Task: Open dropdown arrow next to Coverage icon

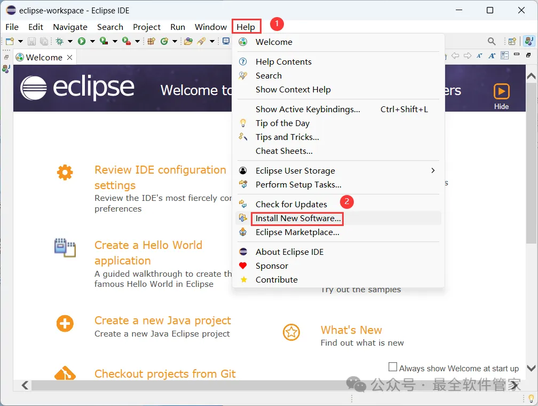Action: [115, 41]
